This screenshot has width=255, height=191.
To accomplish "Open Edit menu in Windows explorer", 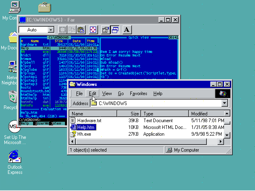I will pyautogui.click(x=92, y=94).
